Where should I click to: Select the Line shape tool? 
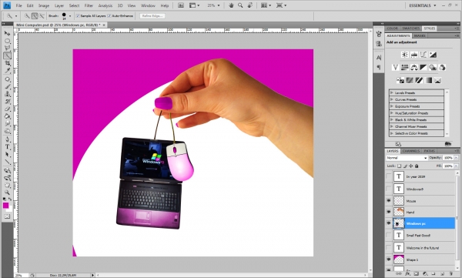pyautogui.click(x=7, y=162)
